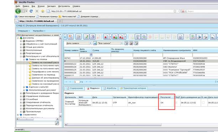This screenshot has width=218, height=132.
Task: Open the "Все записи" filter dropdown
Action: tap(122, 43)
